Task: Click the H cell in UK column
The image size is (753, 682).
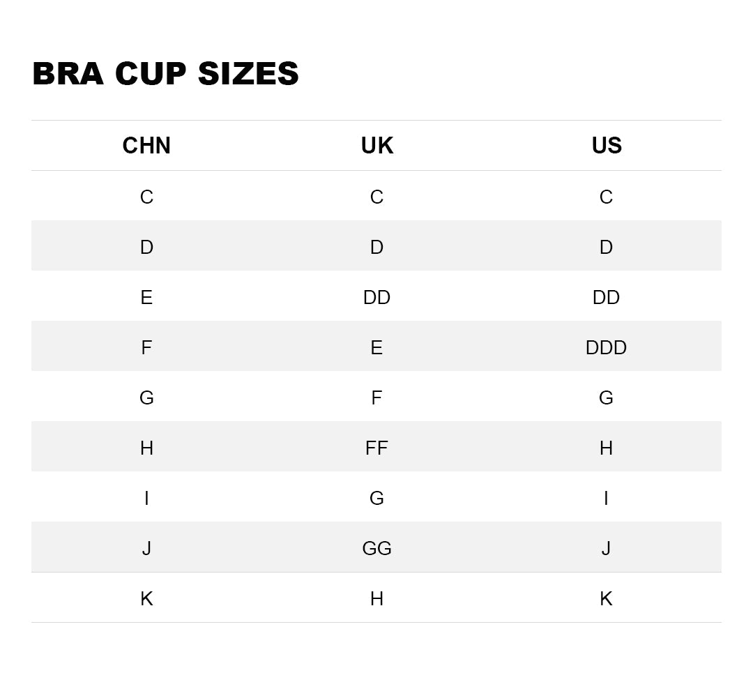Action: click(376, 598)
